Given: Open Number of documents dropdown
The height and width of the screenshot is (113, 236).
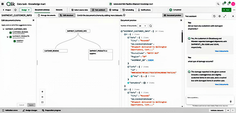Looking at the screenshot, I should [143, 26].
